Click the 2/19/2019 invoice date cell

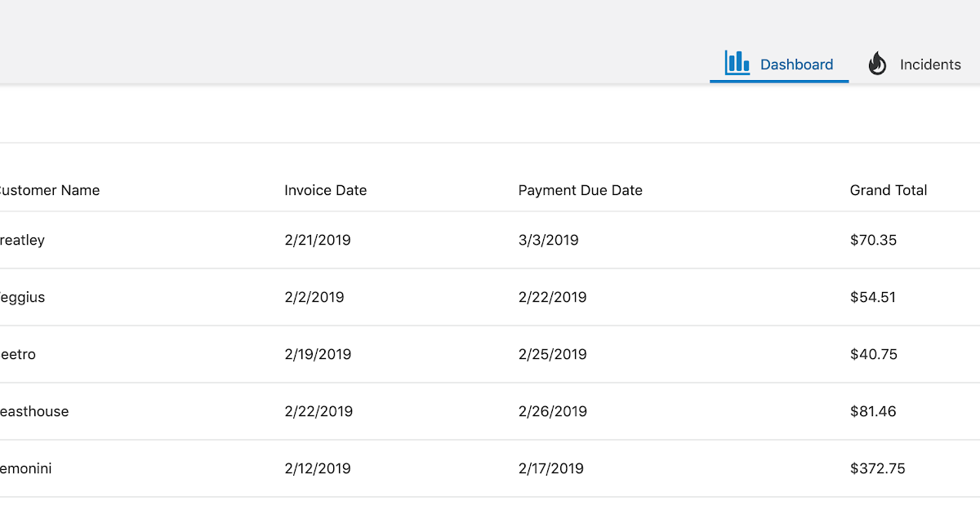click(x=318, y=354)
